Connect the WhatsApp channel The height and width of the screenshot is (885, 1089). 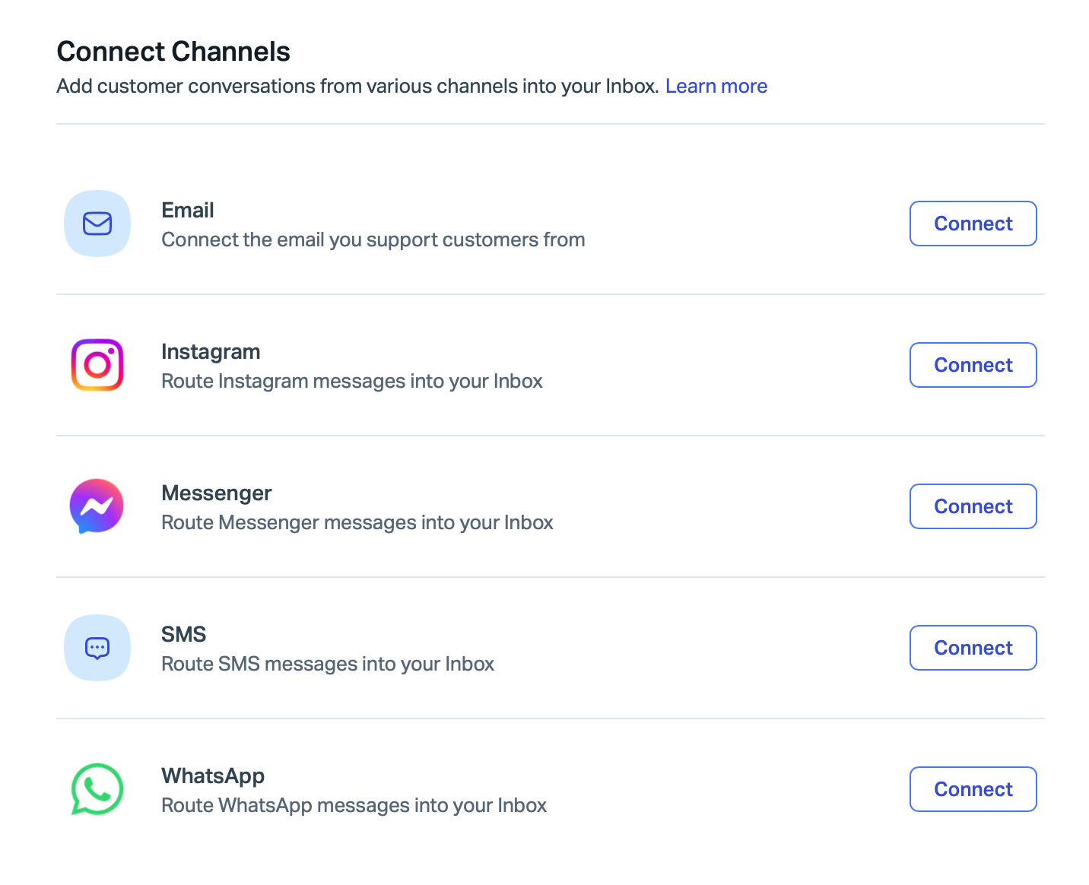coord(973,789)
